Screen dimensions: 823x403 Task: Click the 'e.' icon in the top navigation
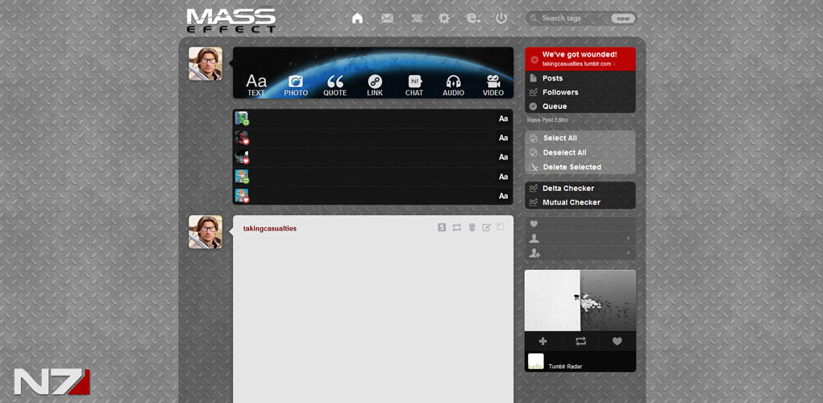[x=473, y=19]
